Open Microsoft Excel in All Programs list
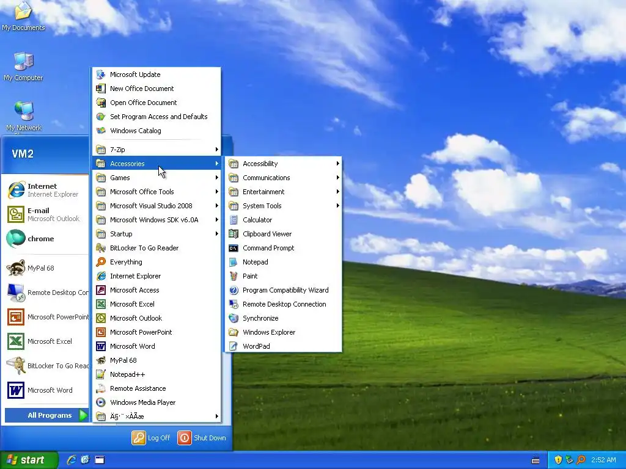This screenshot has height=469, width=626. tap(156, 304)
